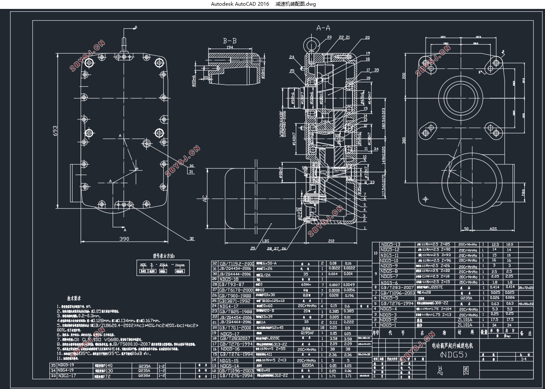545x389 pixels.
Task: Select the NDG5-13 row in parts list
Action: pos(456,244)
